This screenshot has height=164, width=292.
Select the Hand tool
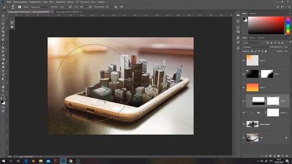pos(3,87)
